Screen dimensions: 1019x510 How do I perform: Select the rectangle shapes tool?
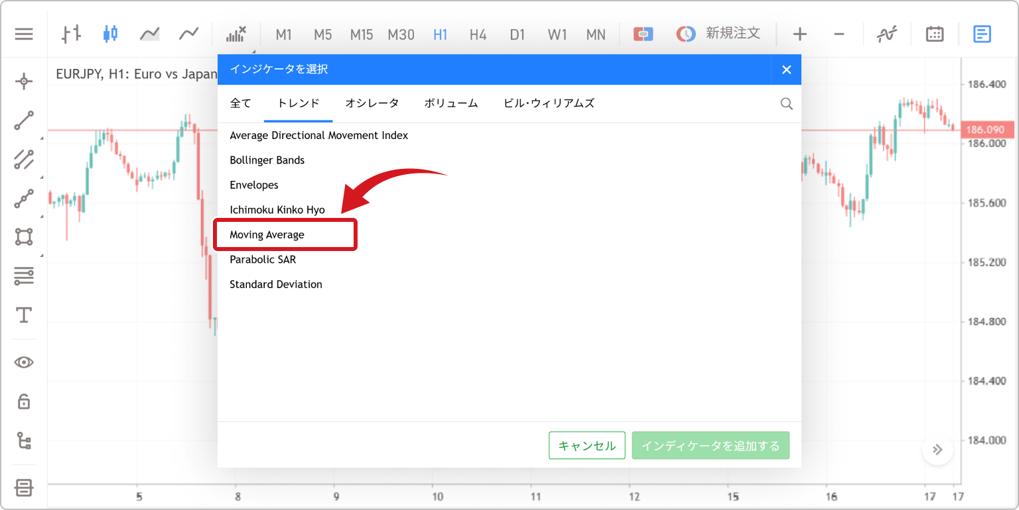pos(24,236)
